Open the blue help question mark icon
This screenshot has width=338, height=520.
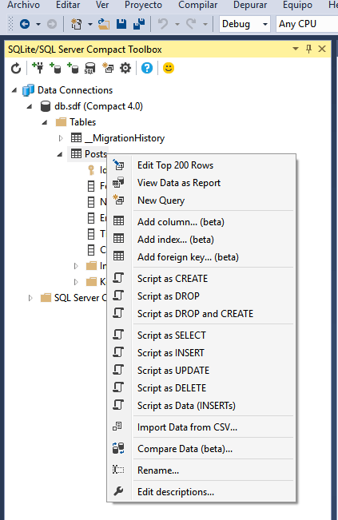(x=147, y=68)
